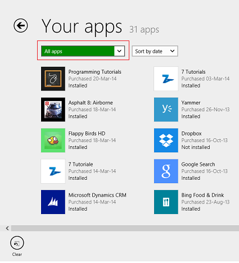Open the All apps filter dropdown
The height and width of the screenshot is (263, 239).
tap(83, 51)
